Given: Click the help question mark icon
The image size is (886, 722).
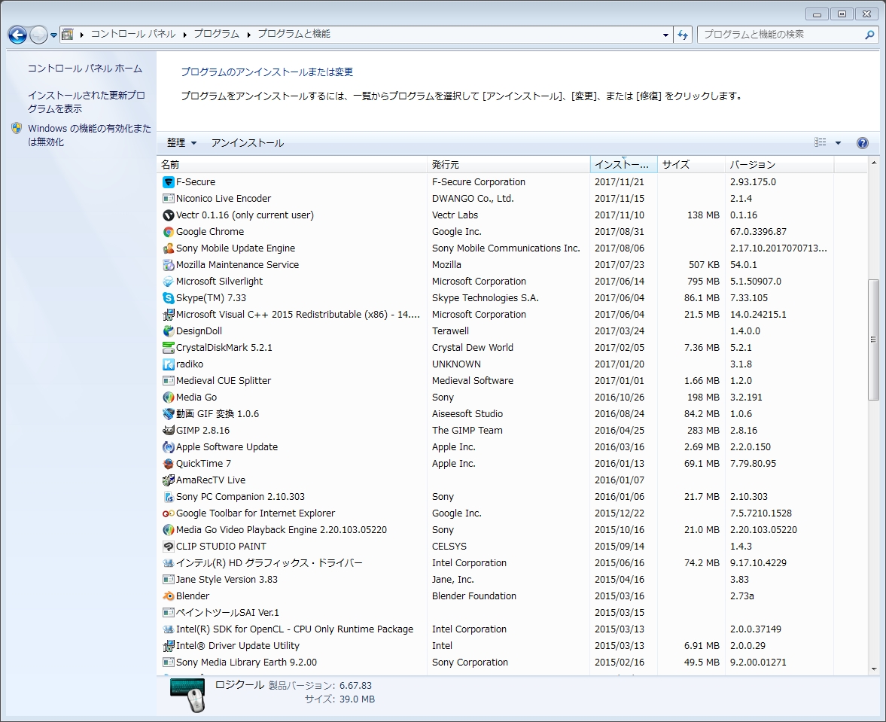Looking at the screenshot, I should click(863, 143).
